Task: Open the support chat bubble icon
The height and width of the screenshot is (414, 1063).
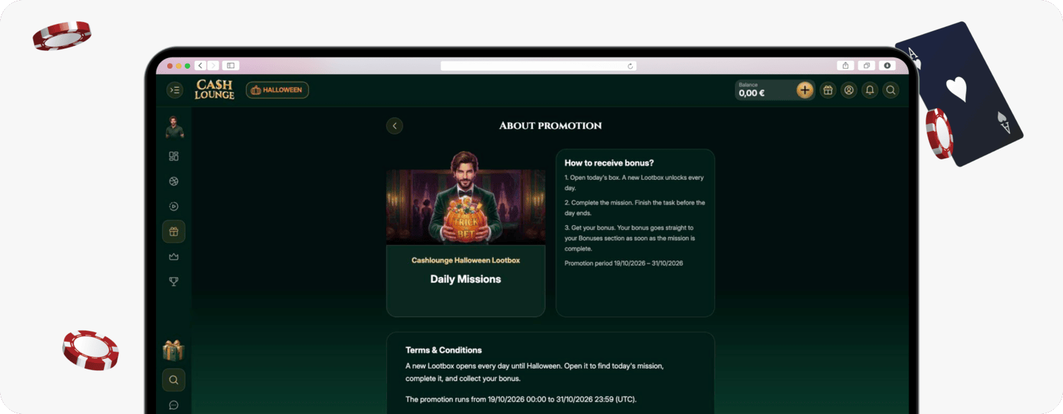Action: (174, 406)
